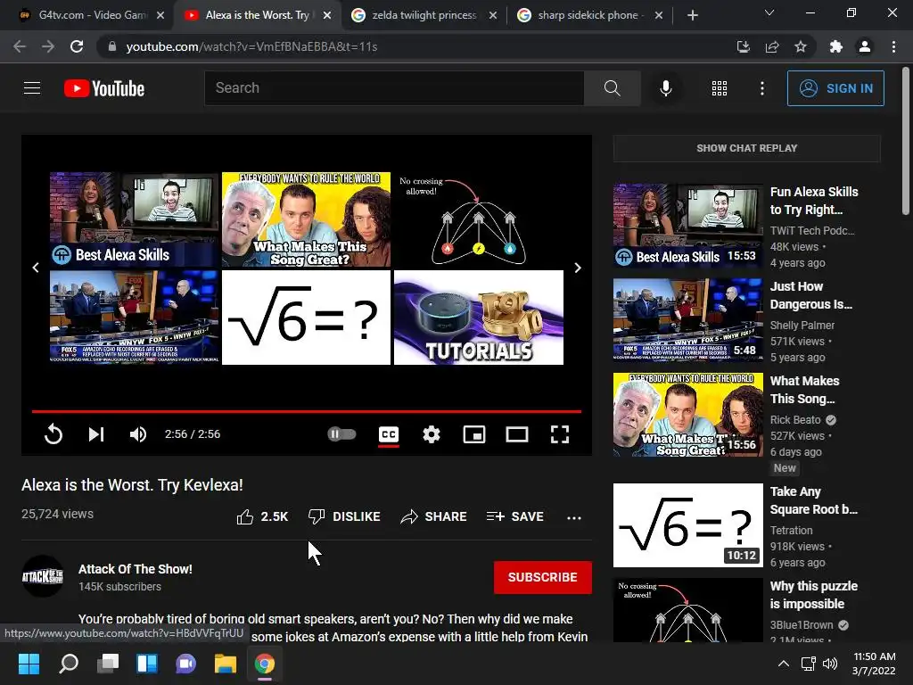Enter full screen mode
The width and height of the screenshot is (913, 685).
pyautogui.click(x=560, y=434)
